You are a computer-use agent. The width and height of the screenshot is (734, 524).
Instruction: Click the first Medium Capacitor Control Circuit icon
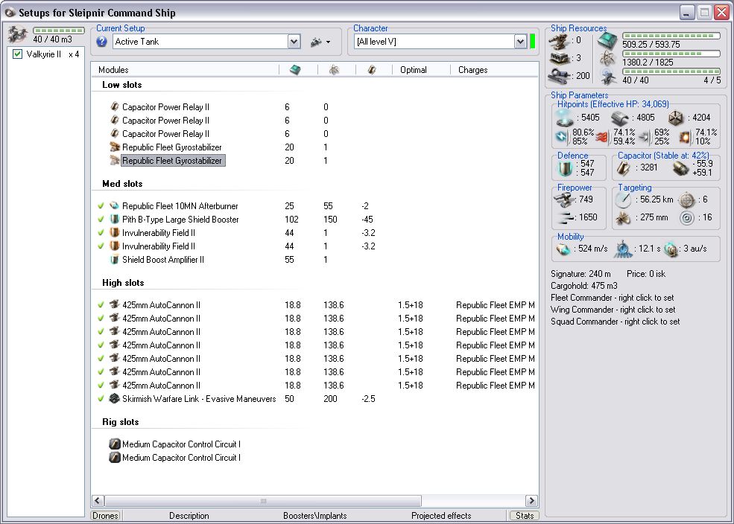click(114, 444)
